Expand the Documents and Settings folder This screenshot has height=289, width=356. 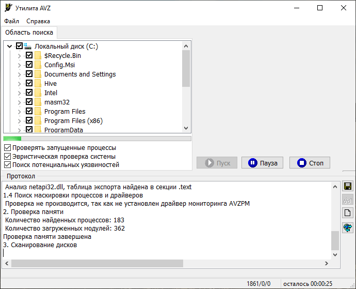(20, 74)
